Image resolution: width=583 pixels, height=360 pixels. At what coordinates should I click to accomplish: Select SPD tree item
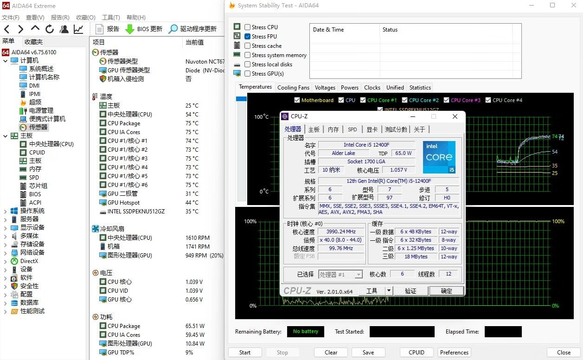click(x=34, y=177)
